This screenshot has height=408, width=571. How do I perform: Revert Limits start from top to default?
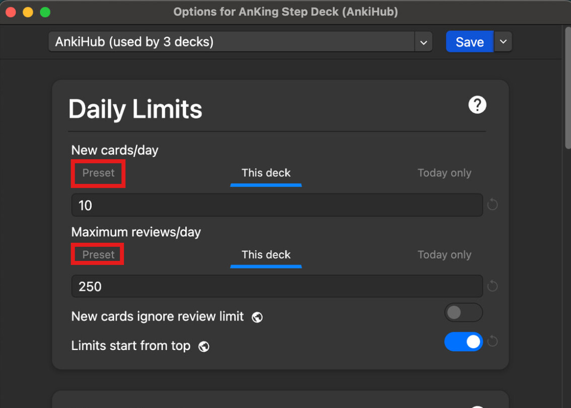coord(492,342)
